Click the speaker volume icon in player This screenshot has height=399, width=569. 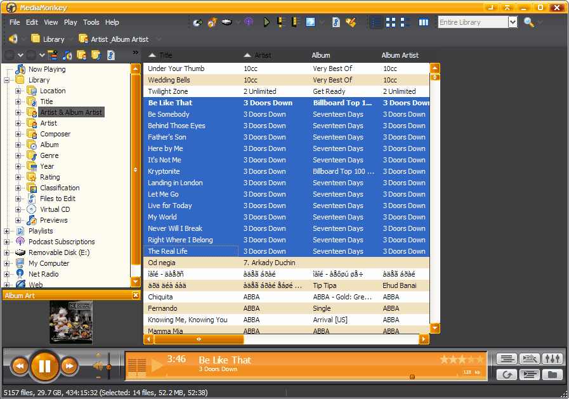(x=98, y=366)
